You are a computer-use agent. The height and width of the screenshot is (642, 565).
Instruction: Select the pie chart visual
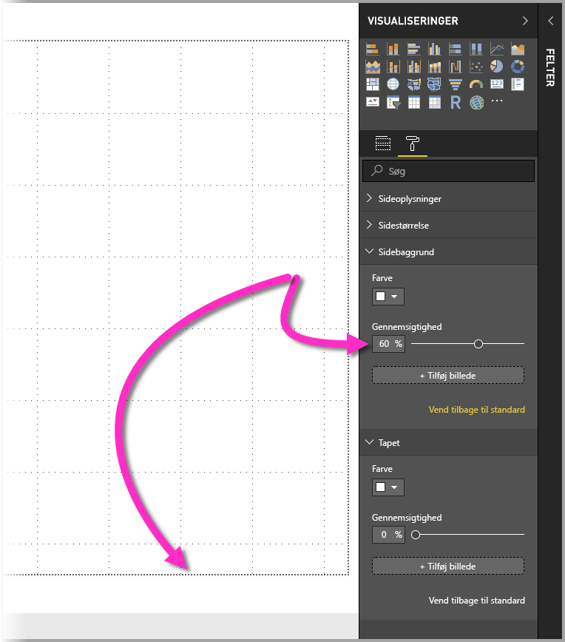click(x=497, y=67)
